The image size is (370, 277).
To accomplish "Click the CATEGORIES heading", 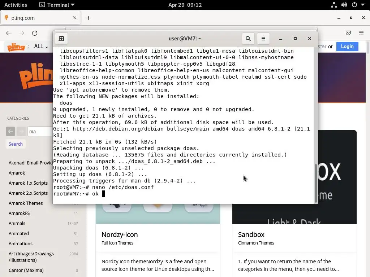I will tap(18, 118).
